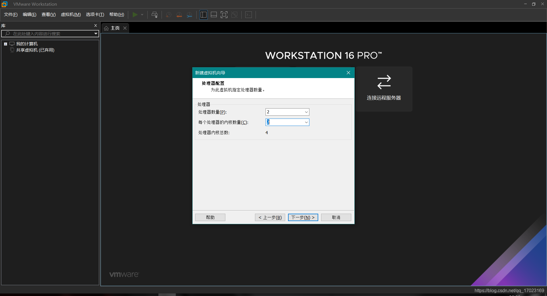Click the 我的计算机 monitor icon
Viewport: 547px width, 296px height.
point(12,44)
